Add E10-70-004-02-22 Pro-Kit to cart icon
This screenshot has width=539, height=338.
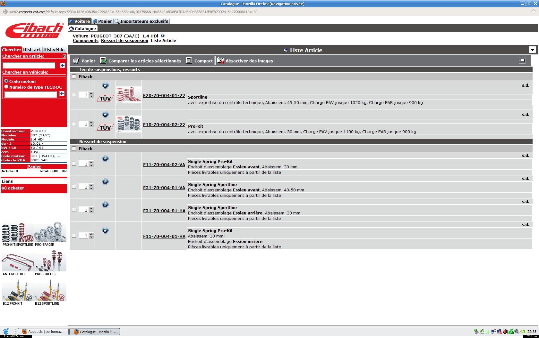(x=105, y=115)
